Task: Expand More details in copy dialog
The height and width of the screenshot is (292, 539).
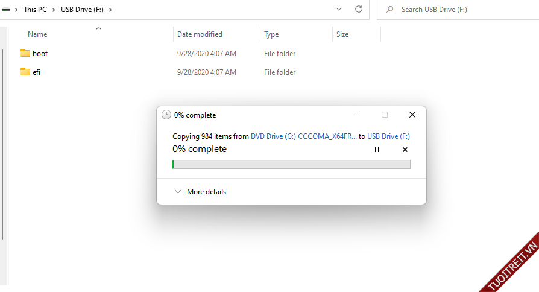Action: 200,192
